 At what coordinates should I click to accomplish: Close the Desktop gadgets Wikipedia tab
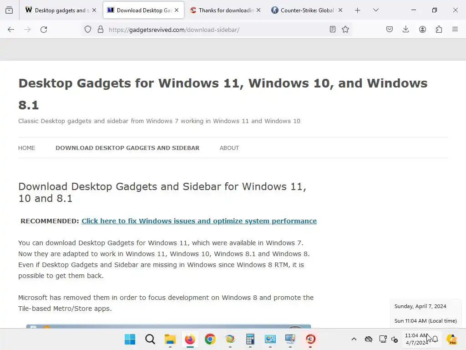pos(94,10)
